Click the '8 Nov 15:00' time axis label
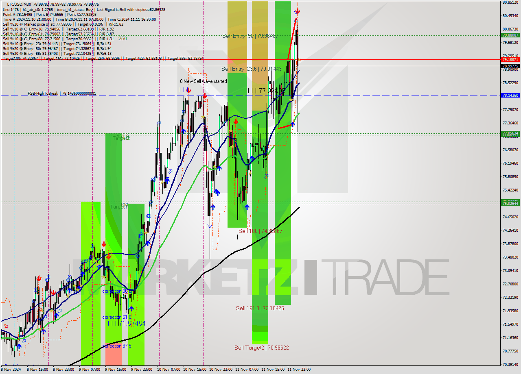Viewport: 521px width, 374px height. (37, 370)
